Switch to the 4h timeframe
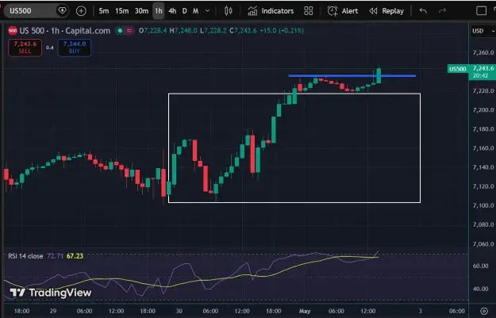Viewport: 496px width, 318px height. point(172,11)
